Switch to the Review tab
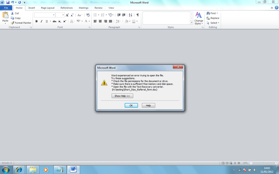This screenshot has width=279, height=174. click(98, 8)
